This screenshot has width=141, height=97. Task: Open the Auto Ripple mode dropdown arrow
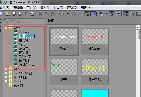click(106, 14)
